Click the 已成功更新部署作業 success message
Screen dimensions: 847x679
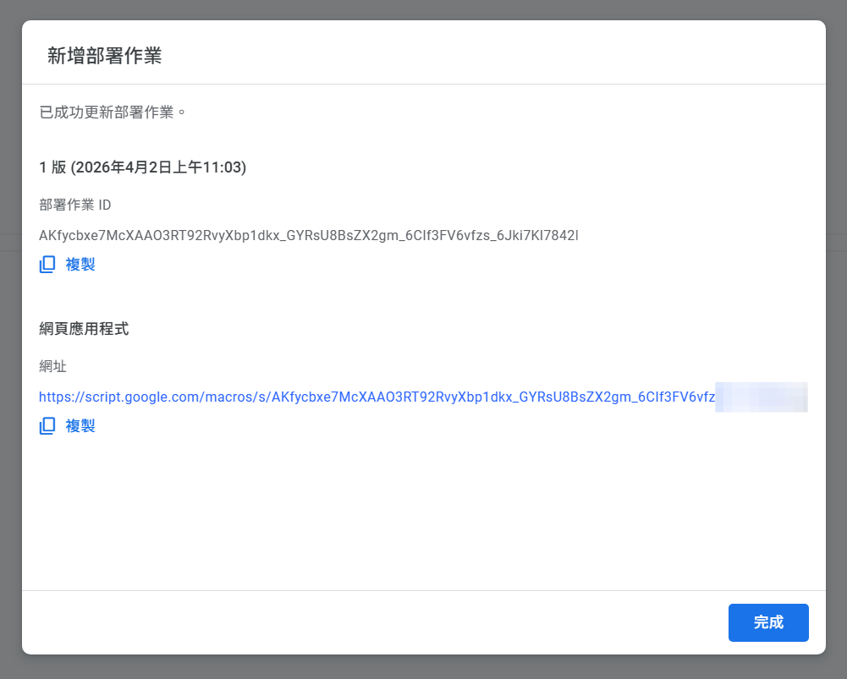click(113, 112)
